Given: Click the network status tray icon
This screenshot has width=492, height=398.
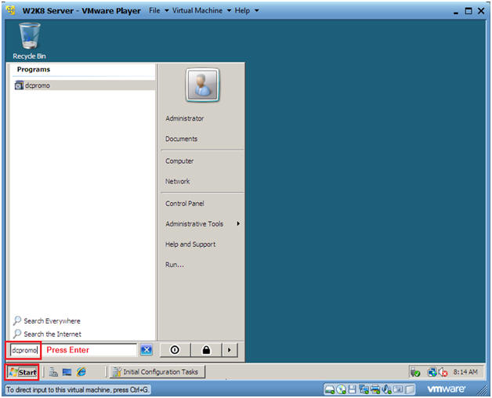Looking at the screenshot, I should 432,372.
